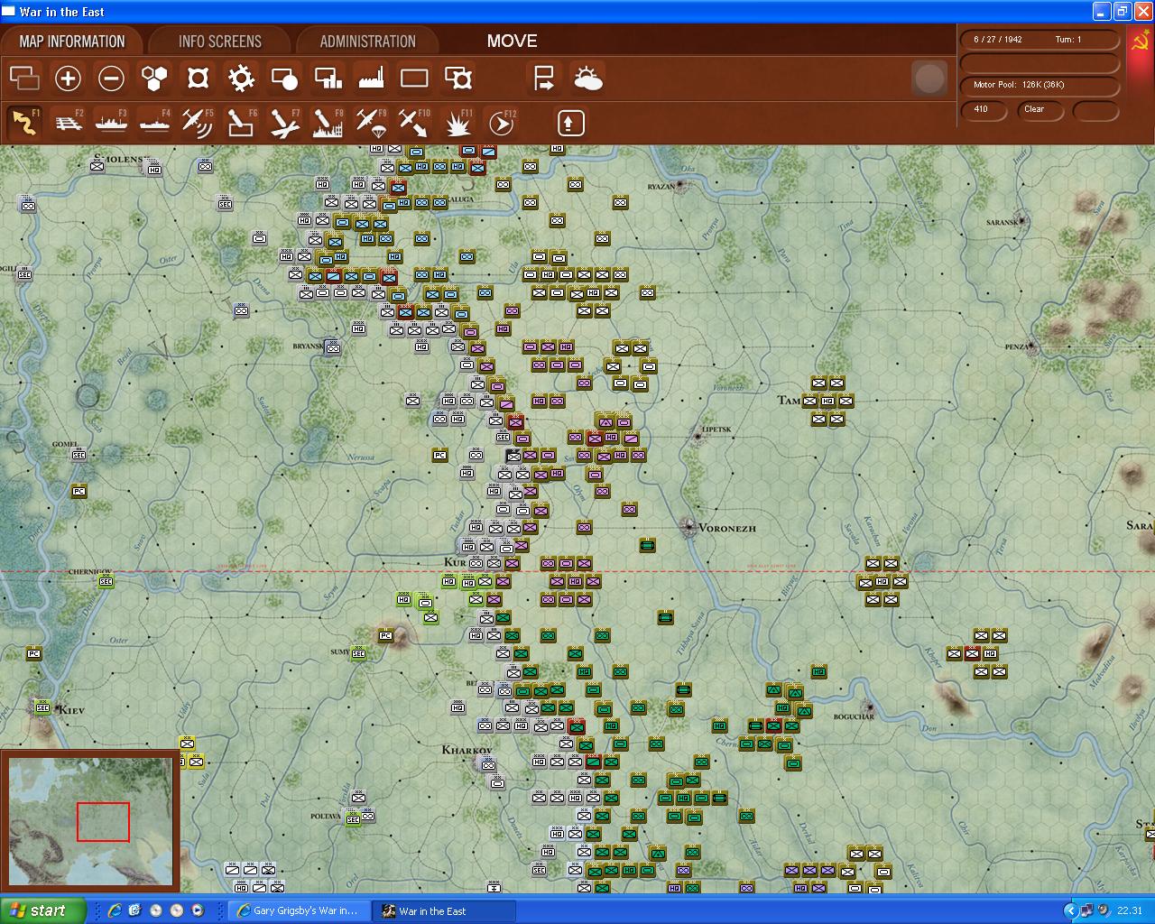The image size is (1155, 924).
Task: Switch to the Info Screens tab
Action: point(220,42)
